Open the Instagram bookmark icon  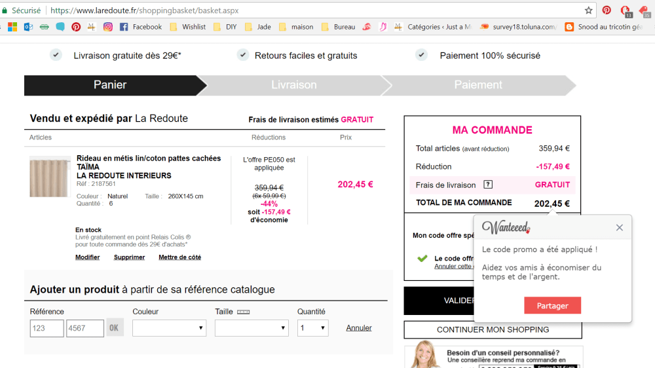[107, 27]
